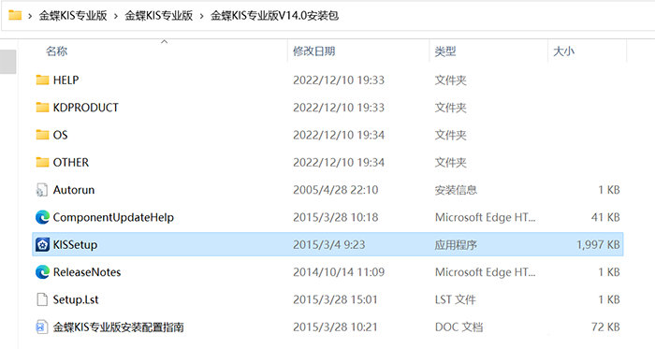Open the KDPRODUCT folder icon
The width and height of the screenshot is (655, 349).
(x=42, y=108)
